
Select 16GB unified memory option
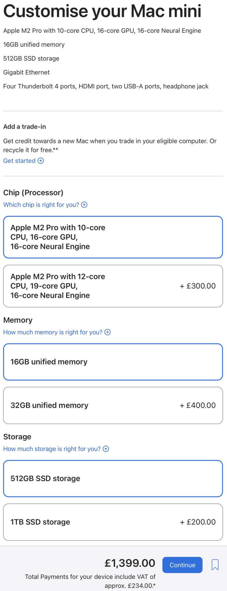(113, 362)
